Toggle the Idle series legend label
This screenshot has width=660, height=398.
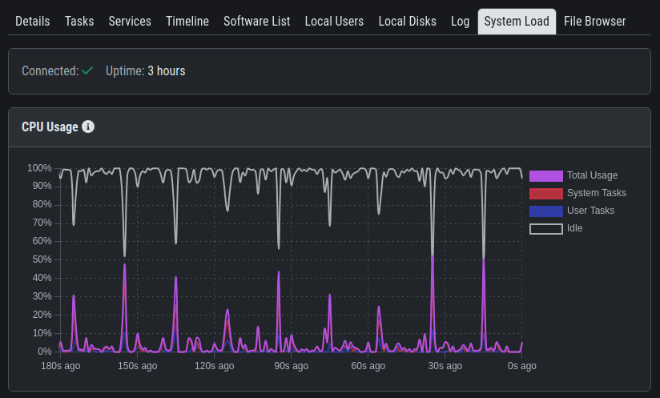574,228
